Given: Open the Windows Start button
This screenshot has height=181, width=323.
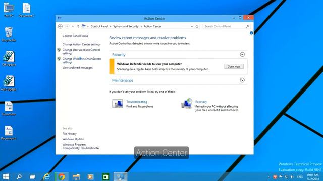Looking at the screenshot, I should (6, 176).
